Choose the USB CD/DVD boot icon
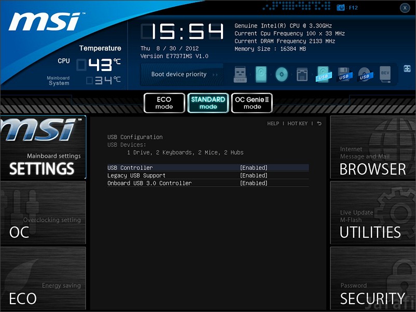This screenshot has height=312, width=416. coord(365,75)
